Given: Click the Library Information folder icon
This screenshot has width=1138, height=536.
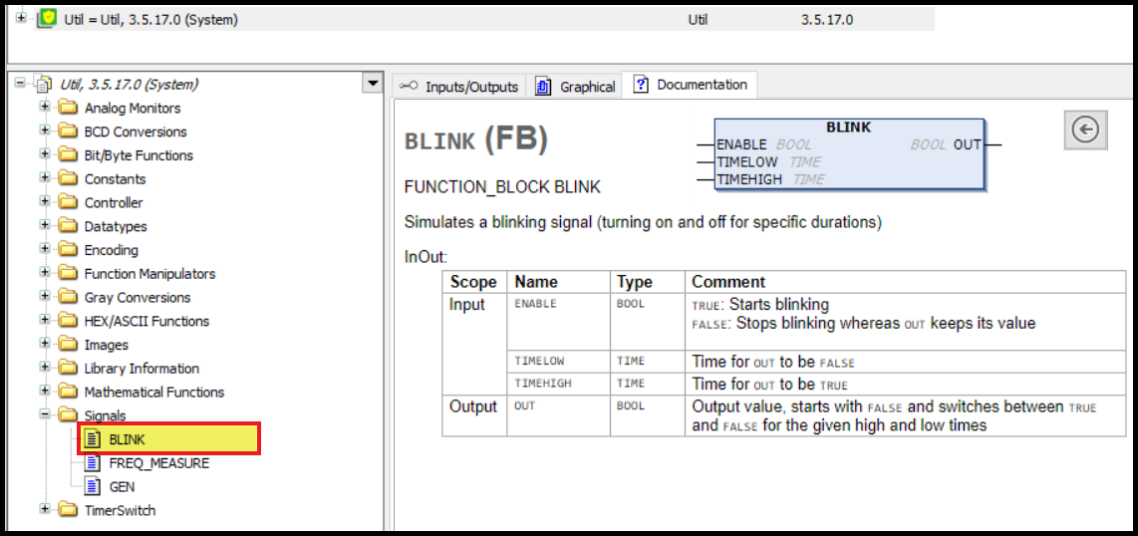Looking at the screenshot, I should pos(68,369).
